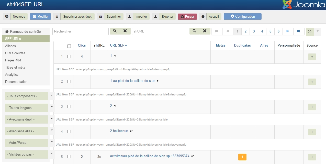The height and width of the screenshot is (164, 326).
Task: Click source plus button in row 3
Action: [312, 107]
